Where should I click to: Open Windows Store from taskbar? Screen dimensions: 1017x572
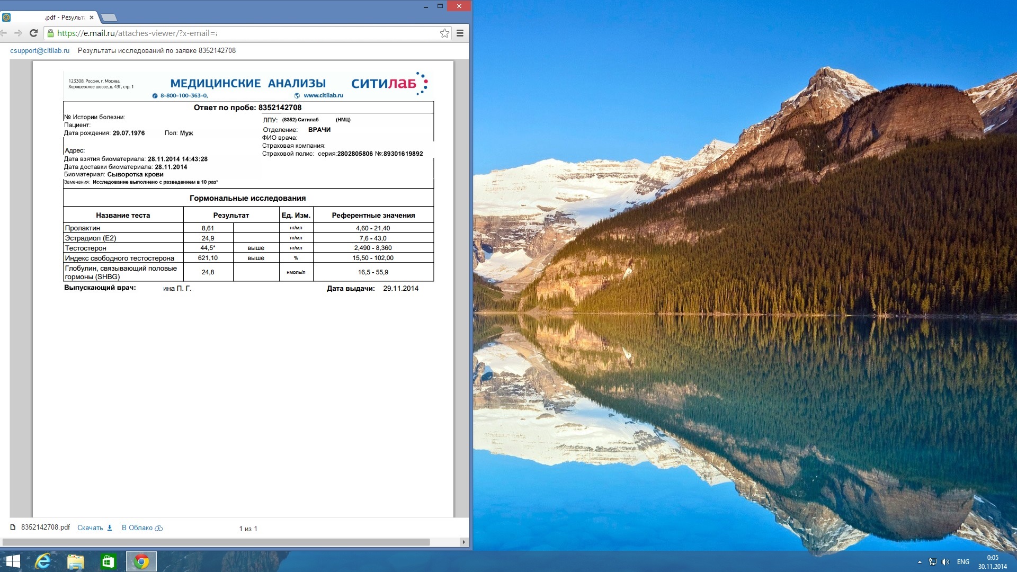(108, 561)
